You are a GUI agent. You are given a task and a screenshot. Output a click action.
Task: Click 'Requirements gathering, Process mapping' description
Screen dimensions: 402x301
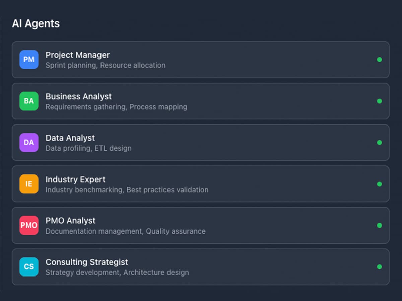tap(116, 107)
